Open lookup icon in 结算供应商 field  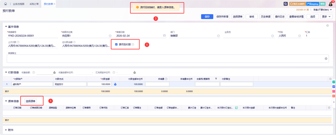(x=110, y=36)
